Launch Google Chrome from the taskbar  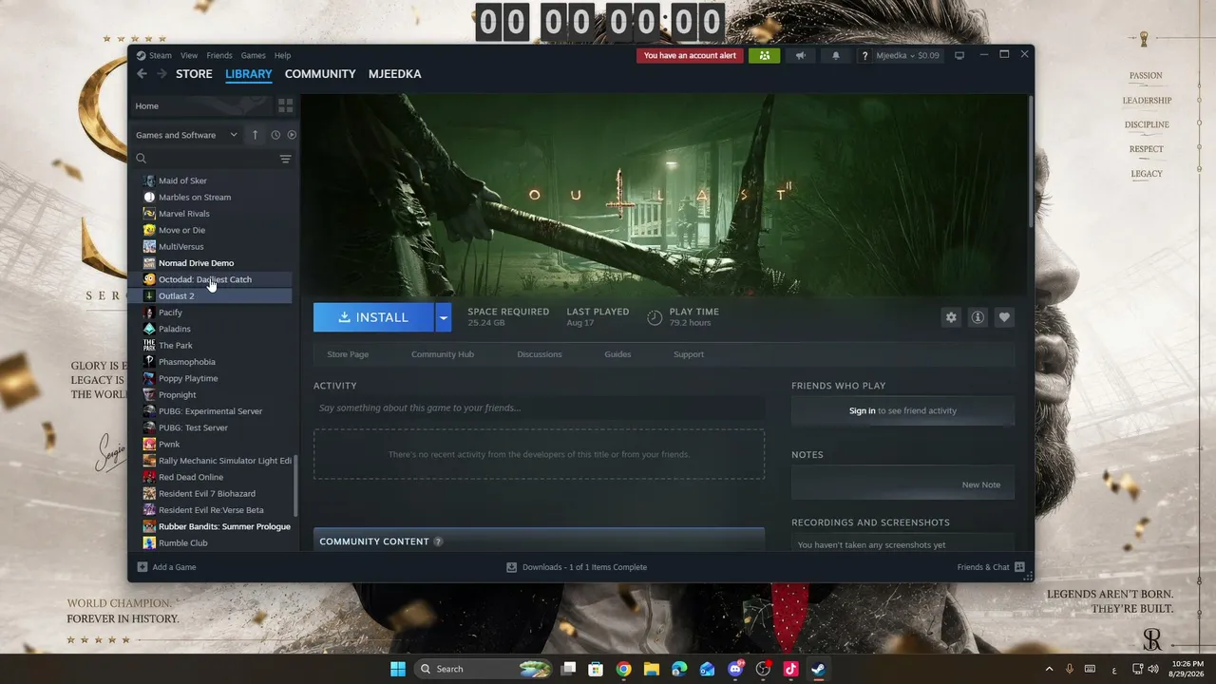tap(623, 669)
